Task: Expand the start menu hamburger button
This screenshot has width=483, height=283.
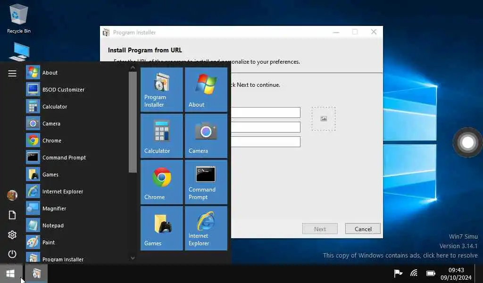Action: point(12,73)
